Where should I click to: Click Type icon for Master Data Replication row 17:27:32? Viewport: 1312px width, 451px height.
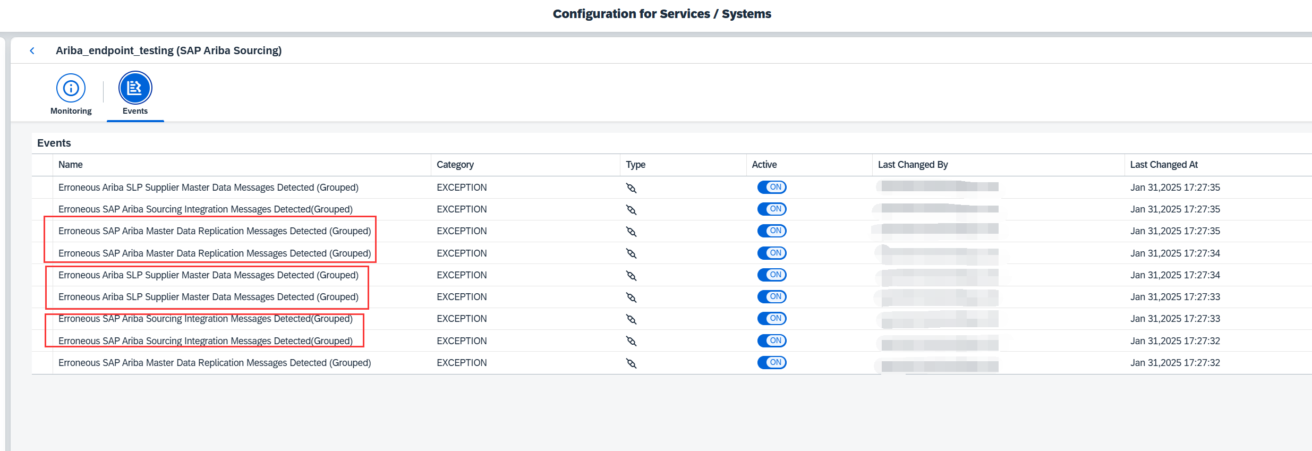[631, 363]
